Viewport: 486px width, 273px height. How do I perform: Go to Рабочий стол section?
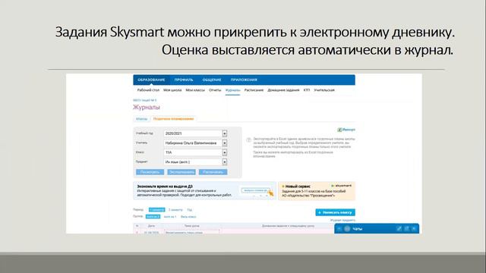(148, 90)
